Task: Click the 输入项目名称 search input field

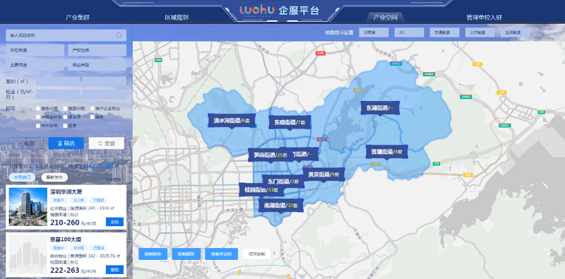Action: [66, 35]
